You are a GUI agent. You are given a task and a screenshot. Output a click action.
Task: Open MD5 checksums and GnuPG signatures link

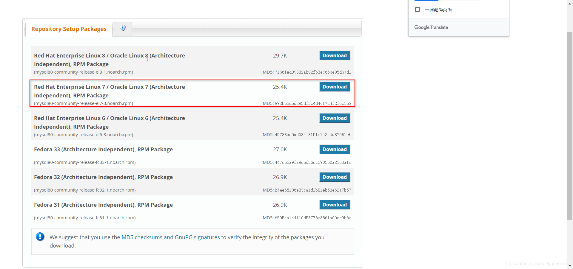[171, 237]
